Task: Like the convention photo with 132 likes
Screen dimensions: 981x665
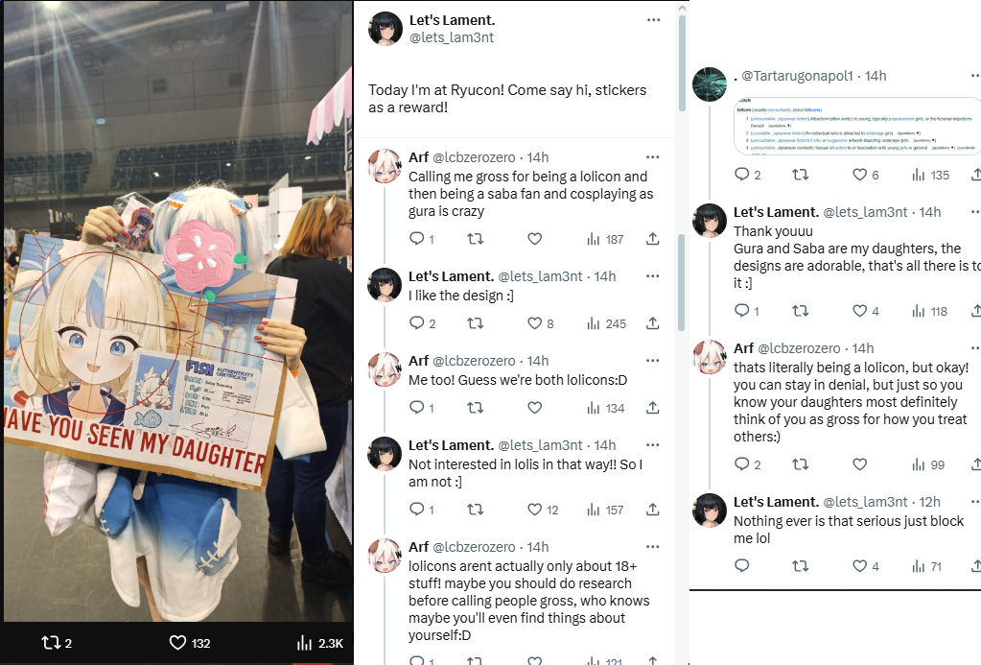Action: pos(190,643)
